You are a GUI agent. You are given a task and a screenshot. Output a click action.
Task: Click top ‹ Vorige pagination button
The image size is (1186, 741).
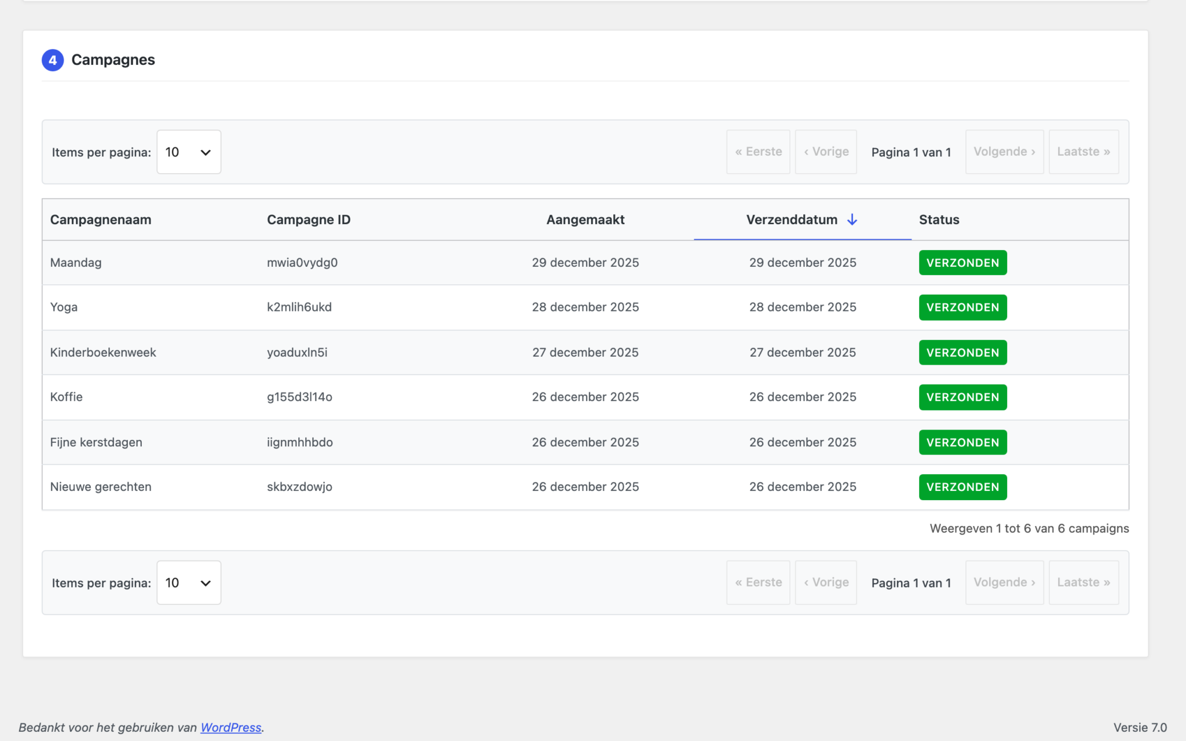pyautogui.click(x=826, y=152)
